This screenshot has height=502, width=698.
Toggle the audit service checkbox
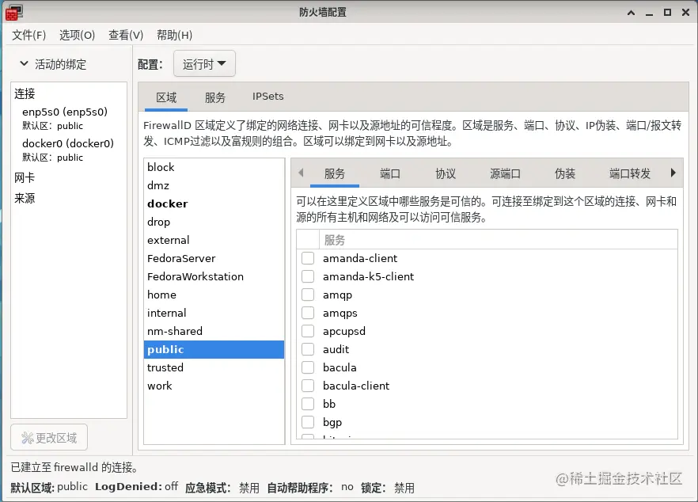click(308, 350)
